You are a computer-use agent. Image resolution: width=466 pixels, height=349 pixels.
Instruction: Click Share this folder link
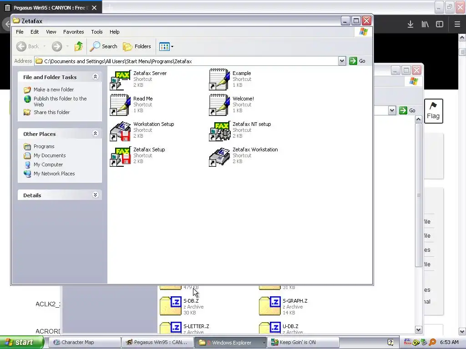51,112
